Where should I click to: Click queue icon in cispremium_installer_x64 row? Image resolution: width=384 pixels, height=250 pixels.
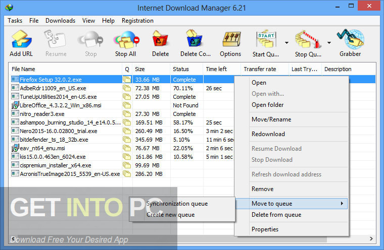127,165
